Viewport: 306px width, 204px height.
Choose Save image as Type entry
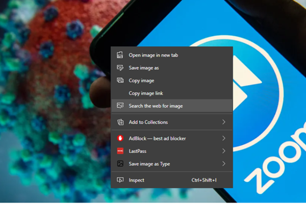[172, 164]
